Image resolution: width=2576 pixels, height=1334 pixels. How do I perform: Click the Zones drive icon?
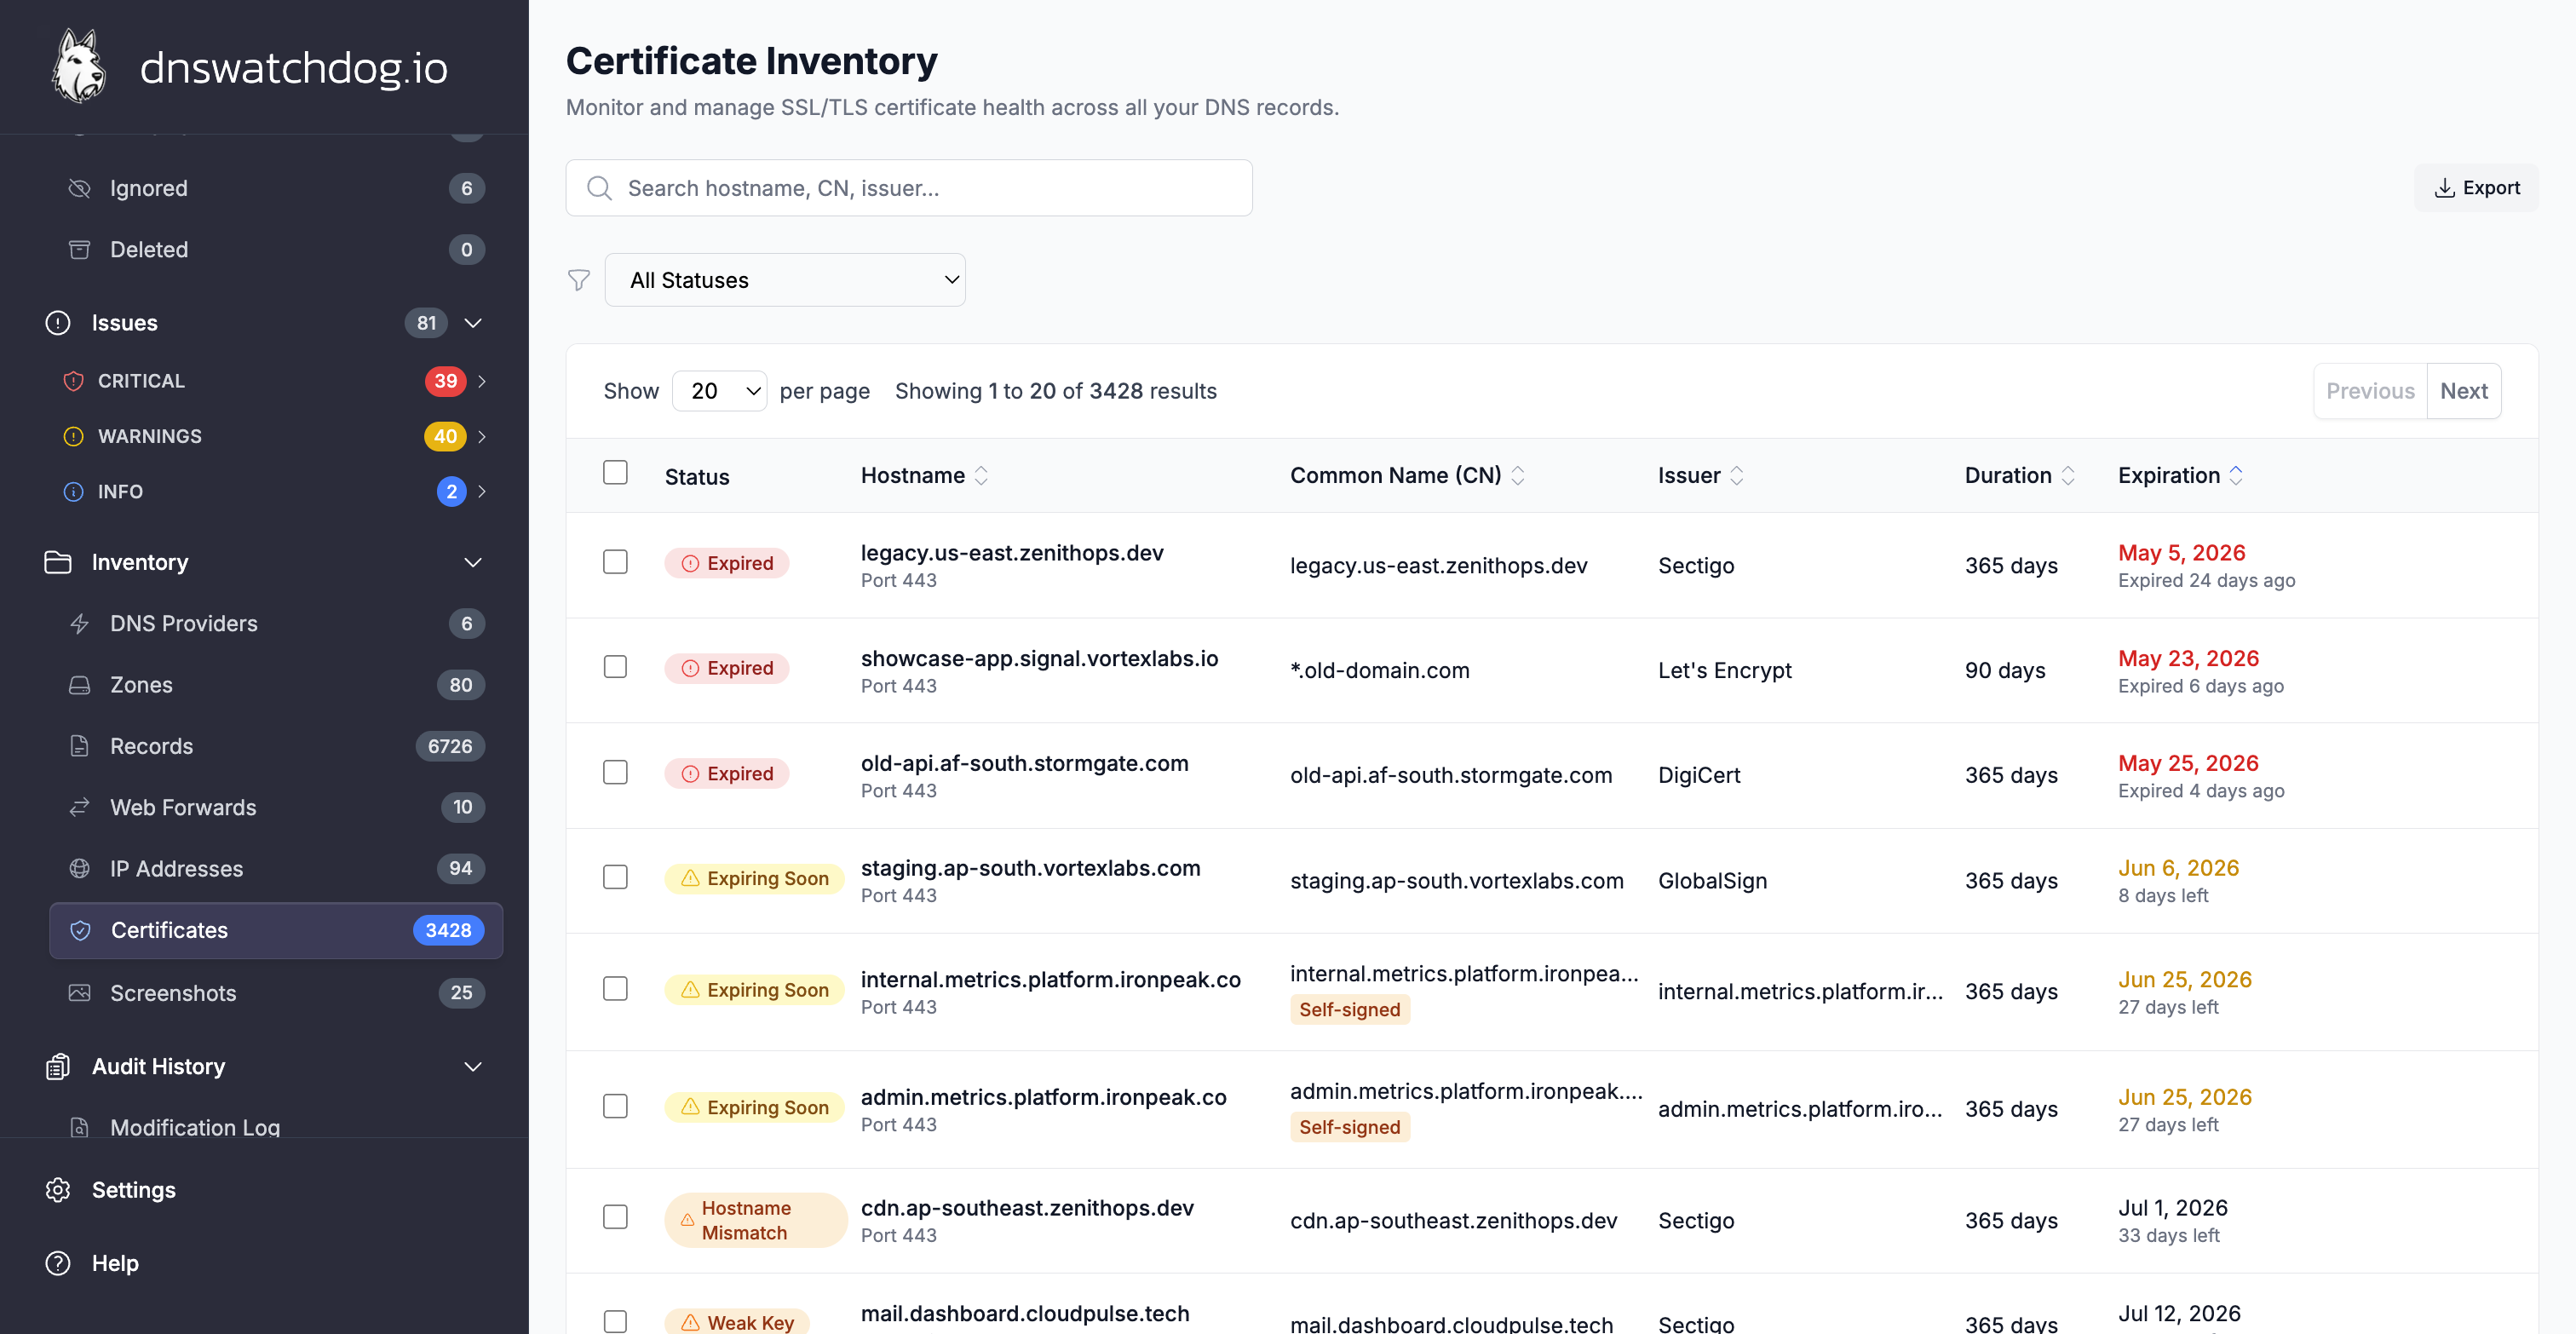tap(79, 685)
